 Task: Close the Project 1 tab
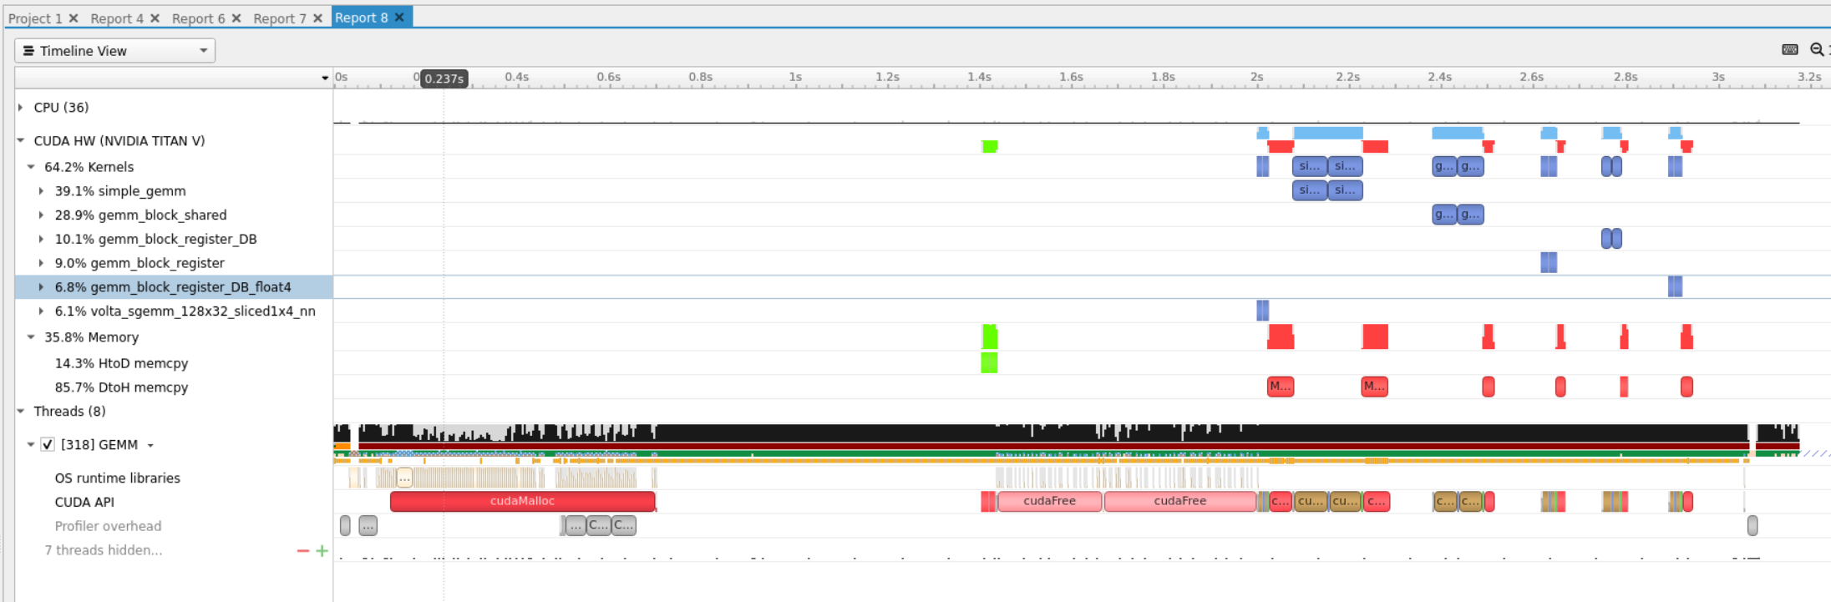point(74,18)
